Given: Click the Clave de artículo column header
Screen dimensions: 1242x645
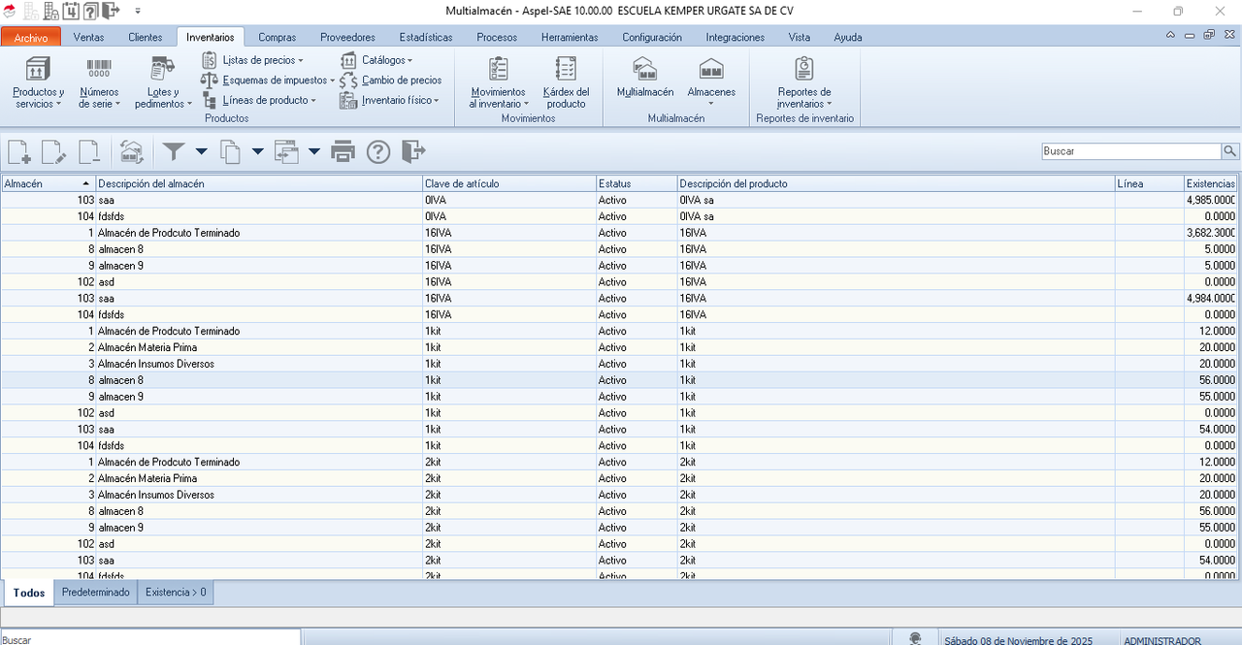Looking at the screenshot, I should point(508,183).
